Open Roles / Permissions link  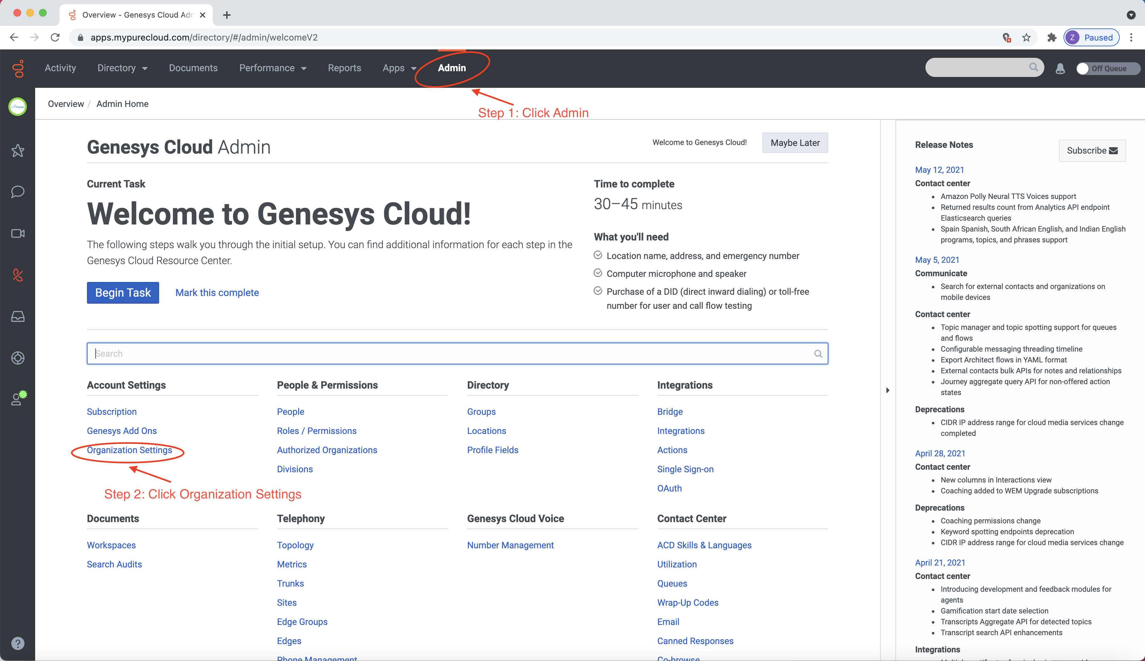[x=317, y=431]
